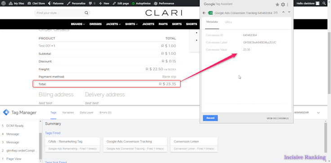Screen dimensions: 331x163
Task: Click the blue Record button
Action: [210, 118]
